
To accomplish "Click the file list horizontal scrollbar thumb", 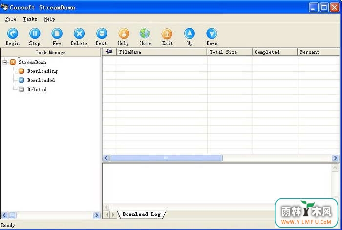I will coord(166,158).
